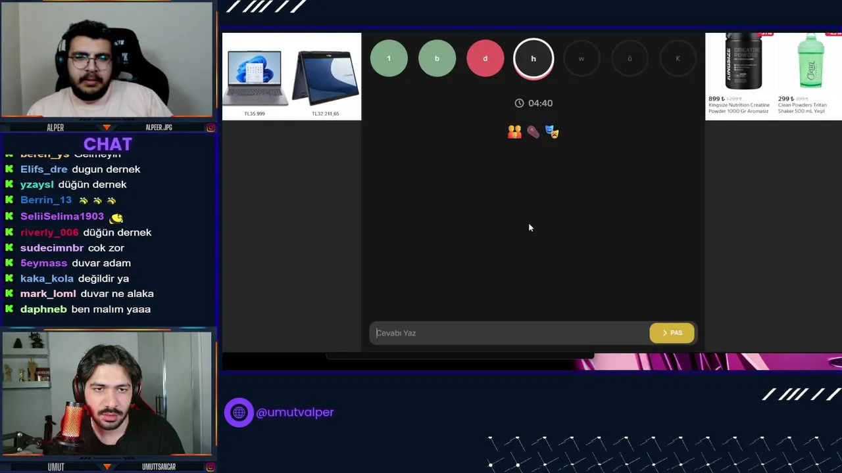Click username mark_loml in chat

coord(48,294)
